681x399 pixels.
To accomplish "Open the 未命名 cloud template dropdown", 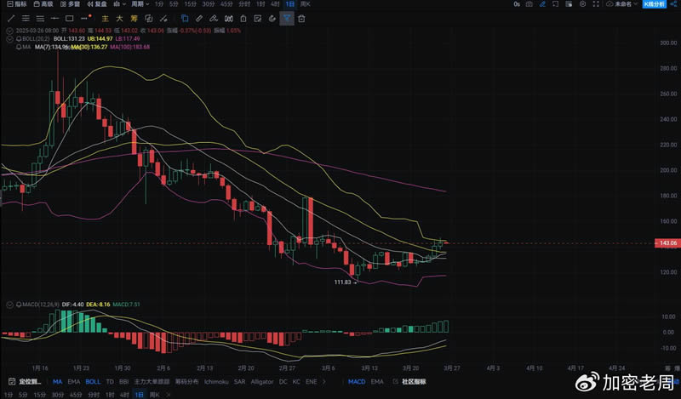I will pyautogui.click(x=622, y=4).
